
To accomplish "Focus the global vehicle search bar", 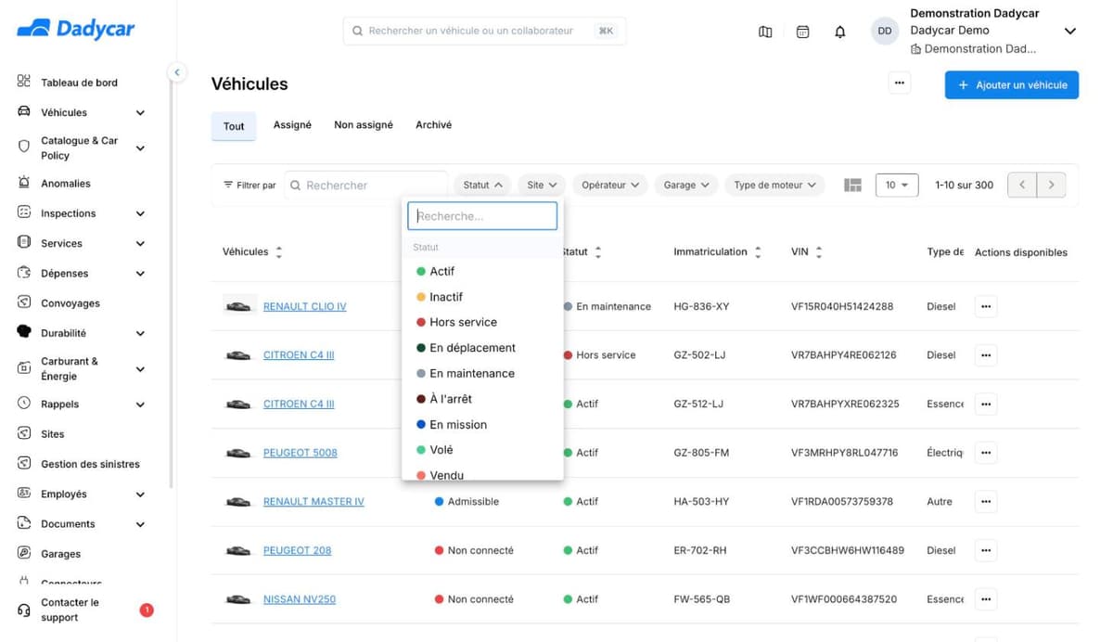I will [484, 31].
